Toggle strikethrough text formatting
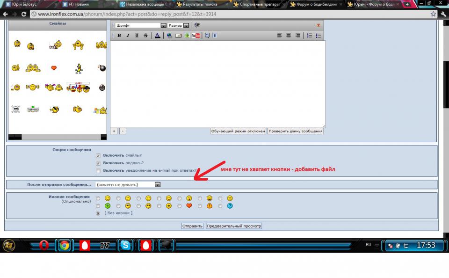The height and width of the screenshot is (278, 449). tap(145, 36)
